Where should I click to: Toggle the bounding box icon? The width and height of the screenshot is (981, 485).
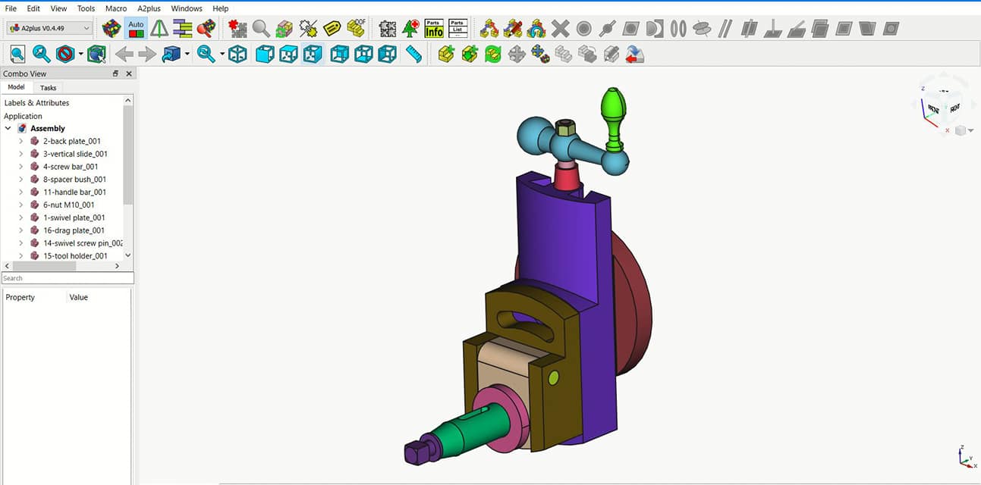pos(96,54)
